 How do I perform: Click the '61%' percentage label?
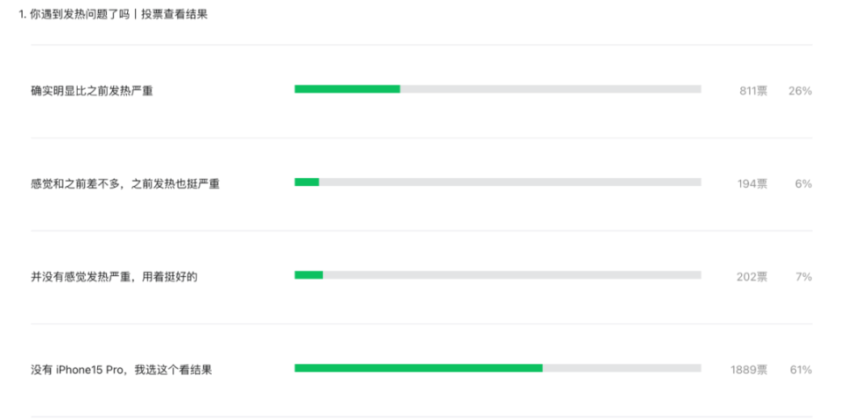tap(801, 370)
